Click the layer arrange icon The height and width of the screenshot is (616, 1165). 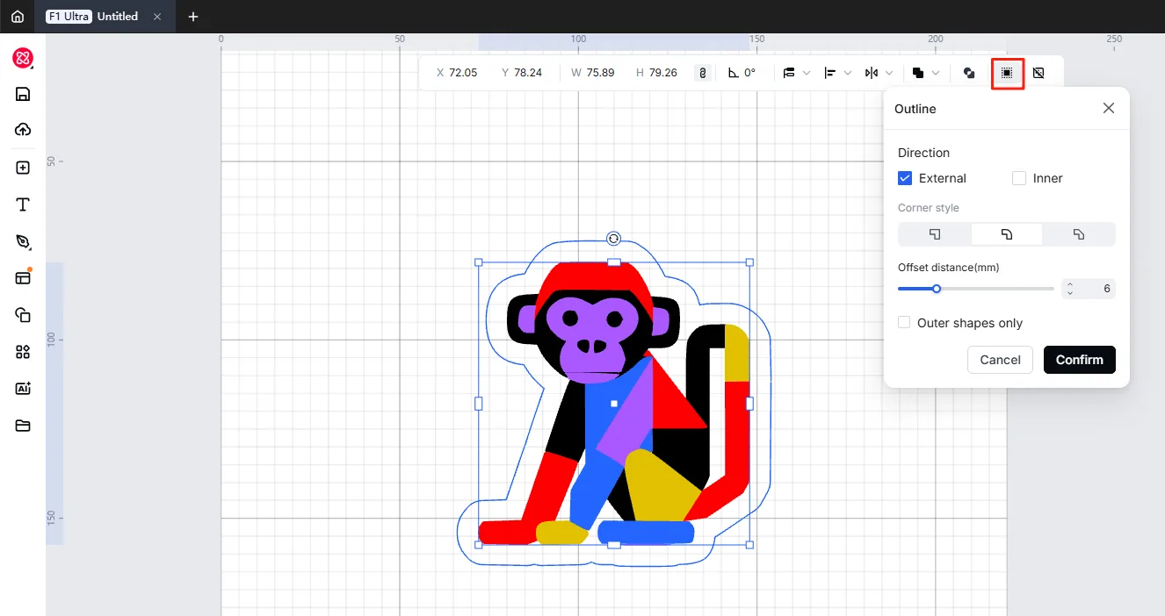click(x=789, y=73)
